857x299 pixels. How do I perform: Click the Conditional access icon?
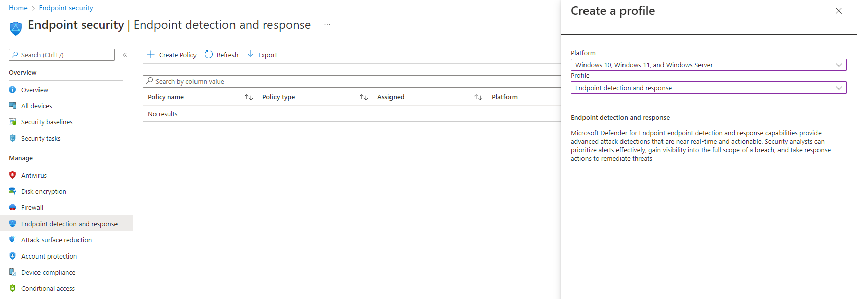(13, 288)
